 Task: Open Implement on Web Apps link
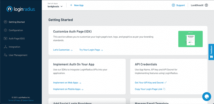tap(67, 83)
